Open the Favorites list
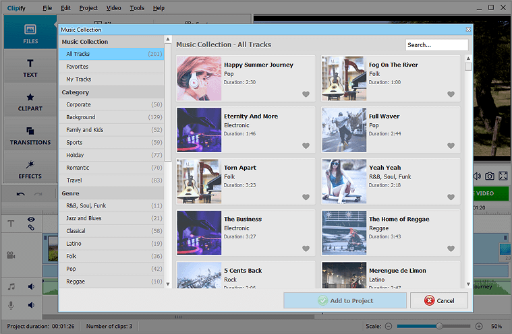This screenshot has width=512, height=334. (112, 67)
